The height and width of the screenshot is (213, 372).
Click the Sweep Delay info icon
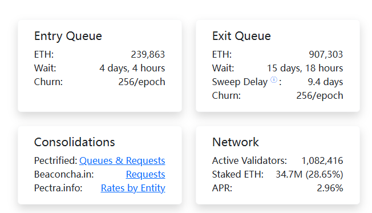pyautogui.click(x=274, y=80)
